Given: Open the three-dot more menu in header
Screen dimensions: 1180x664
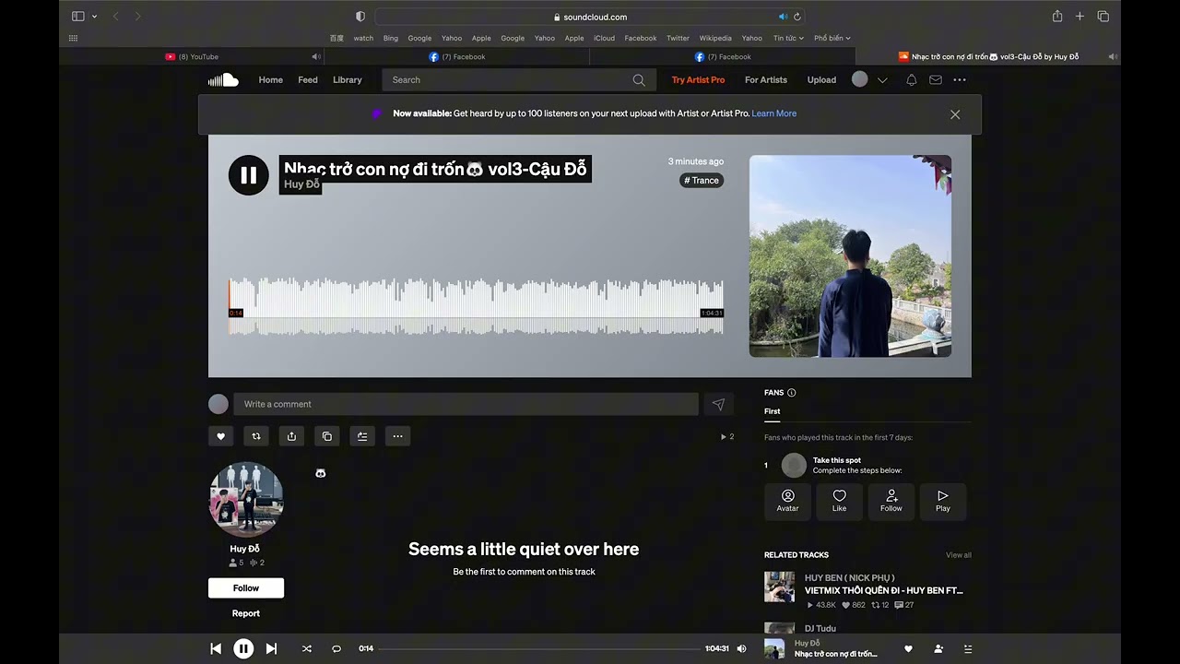Looking at the screenshot, I should click(960, 80).
